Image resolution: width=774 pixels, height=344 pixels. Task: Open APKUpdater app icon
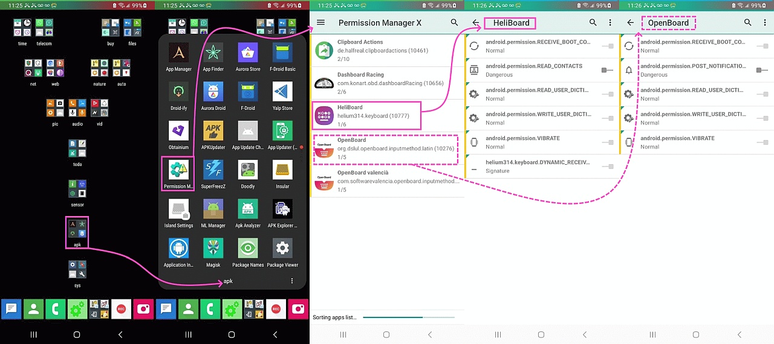(213, 131)
